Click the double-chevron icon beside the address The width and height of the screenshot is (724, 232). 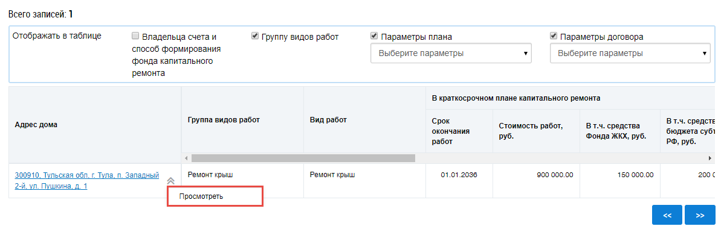(170, 181)
